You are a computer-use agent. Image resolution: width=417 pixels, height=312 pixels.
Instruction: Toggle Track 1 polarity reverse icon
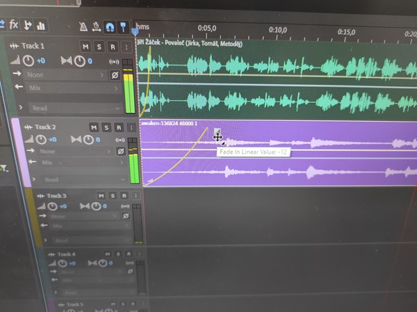click(115, 74)
